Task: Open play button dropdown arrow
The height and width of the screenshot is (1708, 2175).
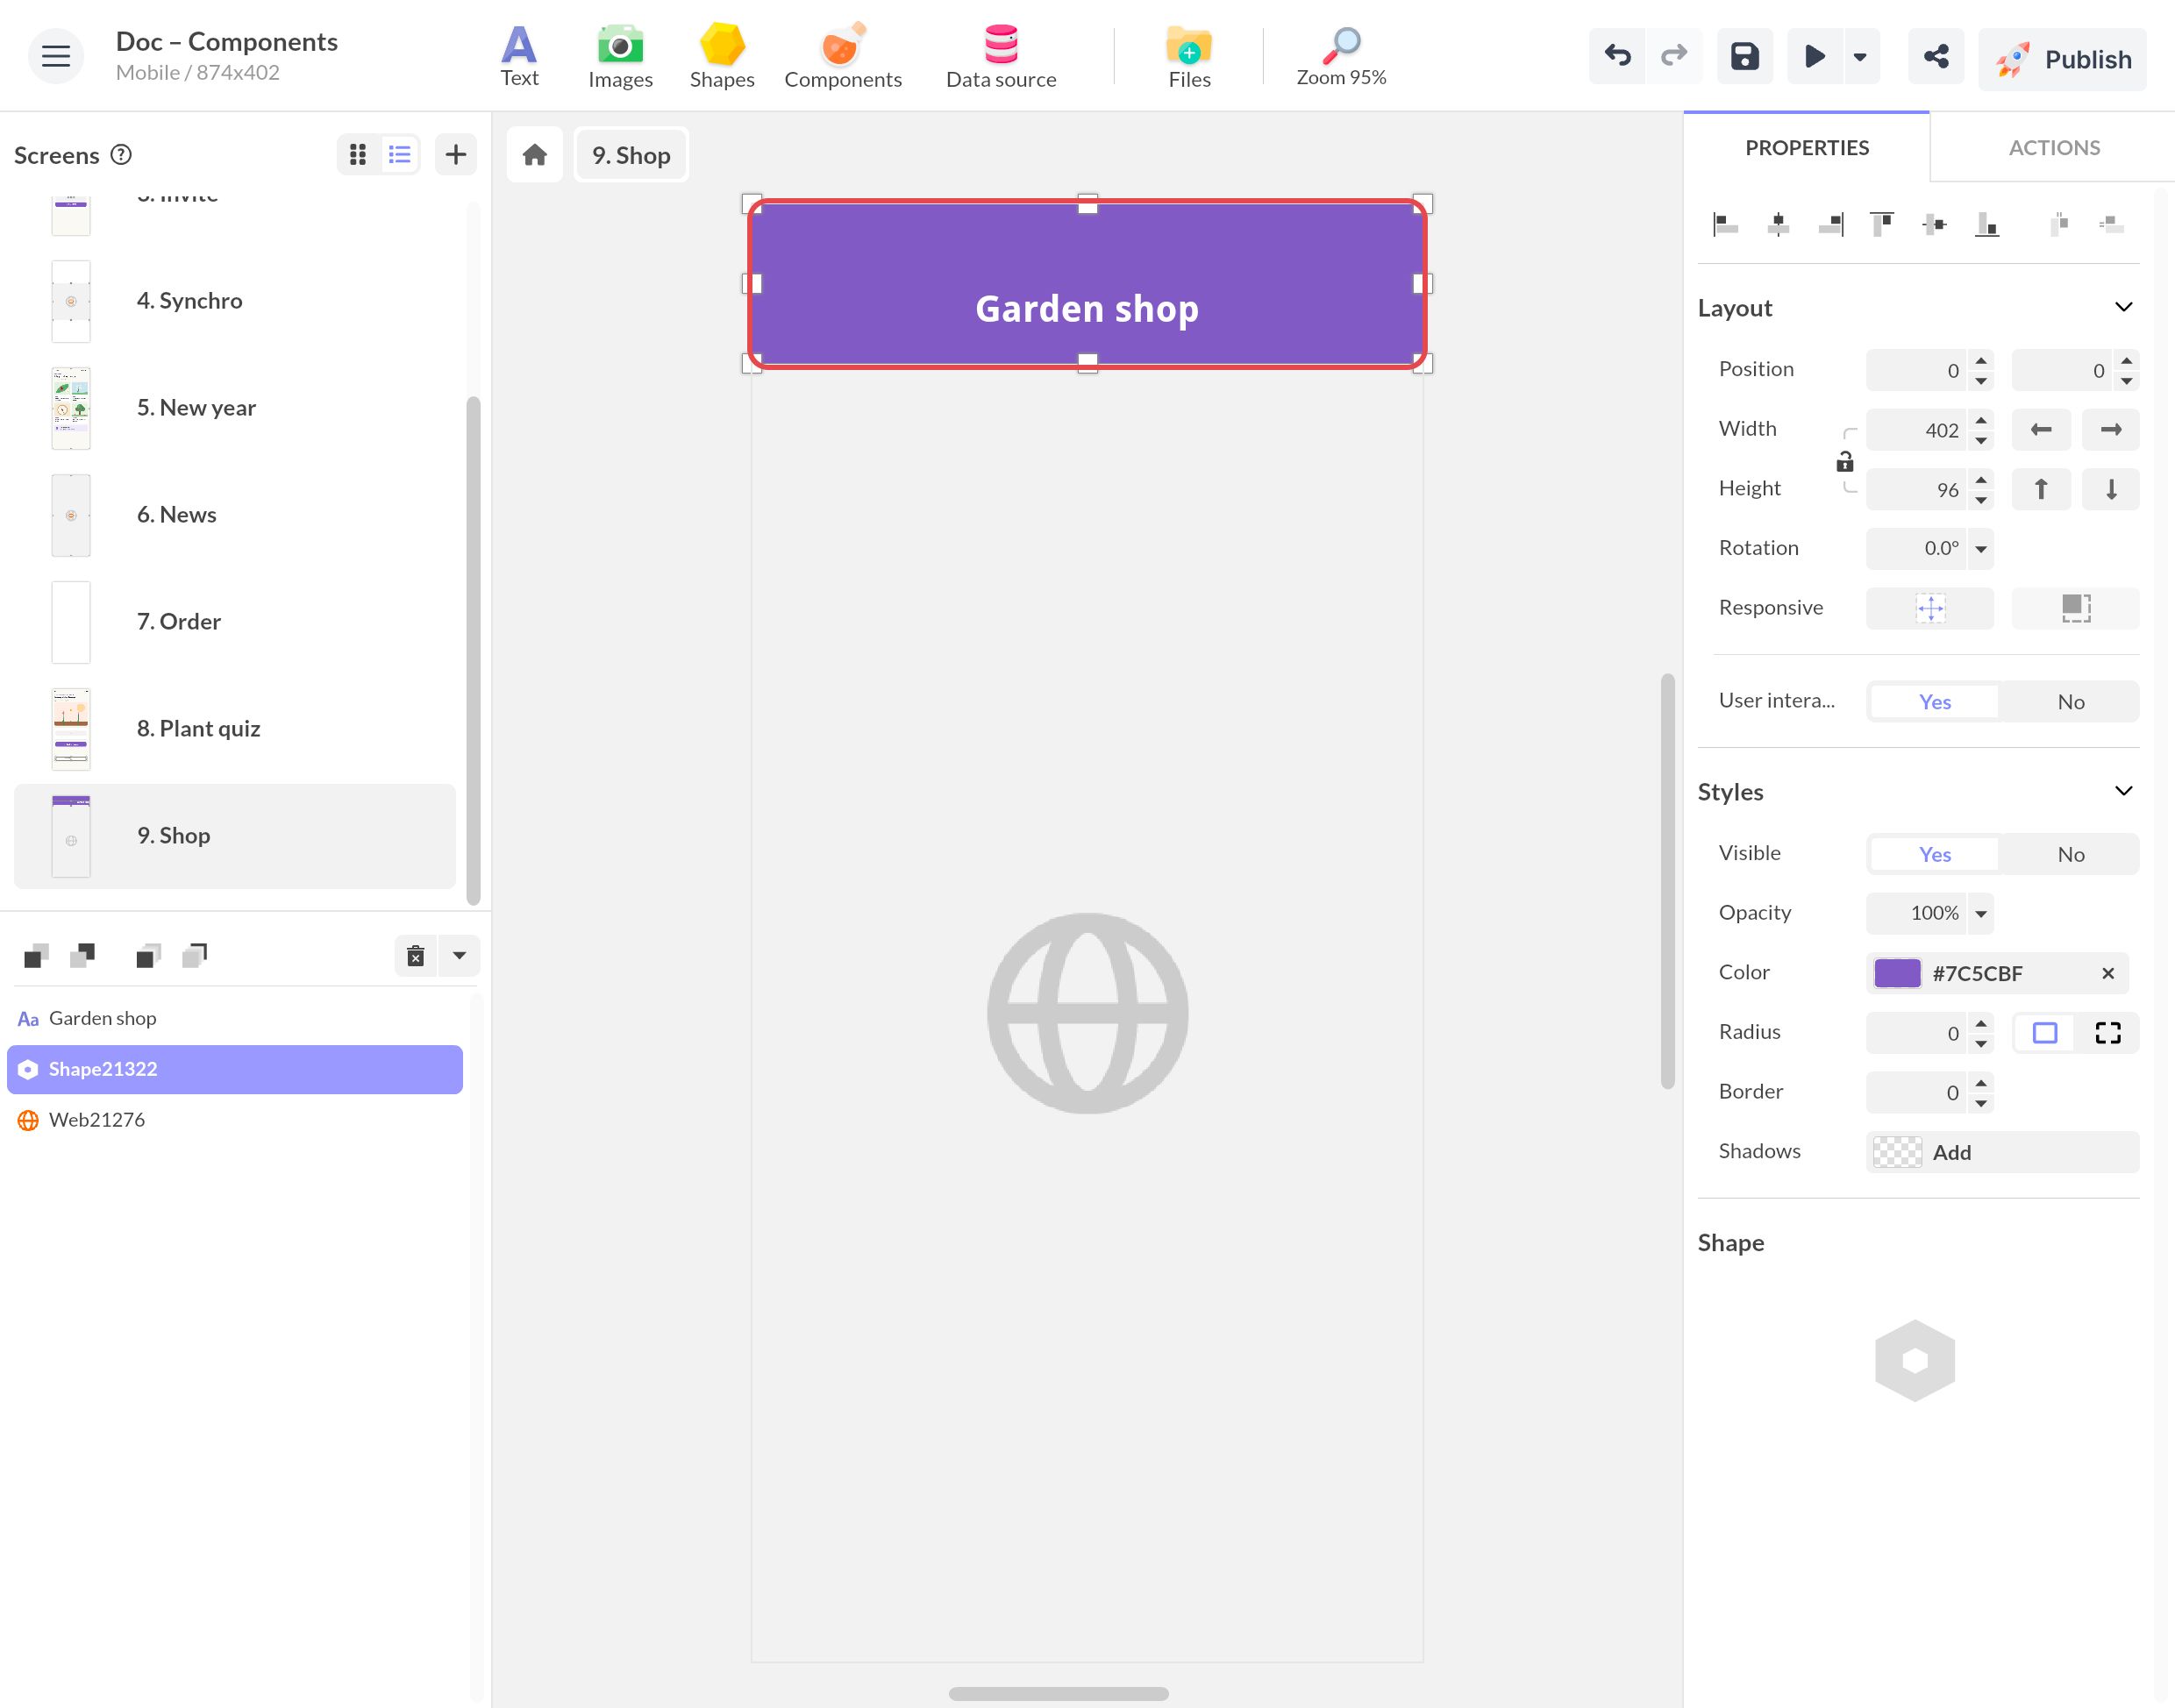Action: tap(1860, 56)
